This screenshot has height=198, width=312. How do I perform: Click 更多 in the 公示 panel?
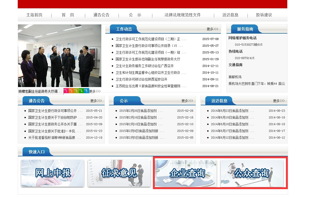(187, 101)
